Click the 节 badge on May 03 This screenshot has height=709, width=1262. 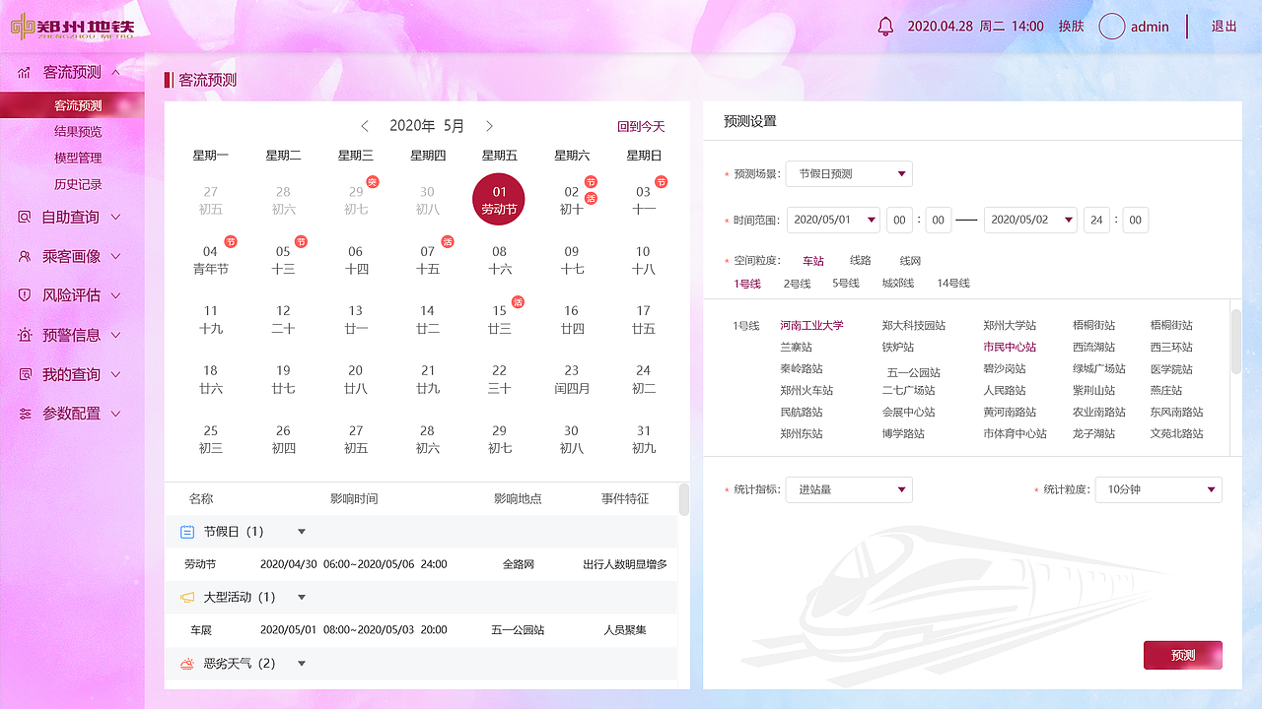pos(662,182)
